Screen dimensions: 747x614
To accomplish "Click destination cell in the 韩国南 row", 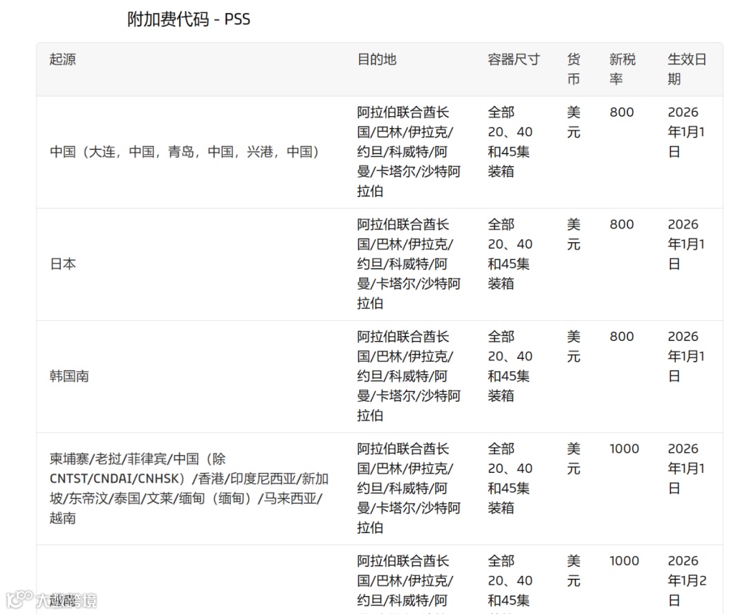I will point(409,376).
